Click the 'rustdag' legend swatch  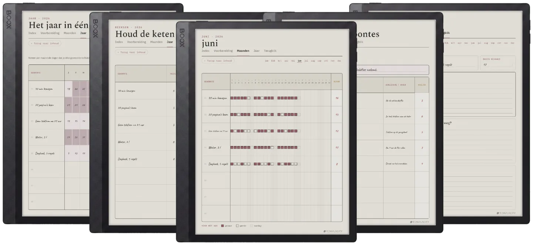tap(252, 225)
